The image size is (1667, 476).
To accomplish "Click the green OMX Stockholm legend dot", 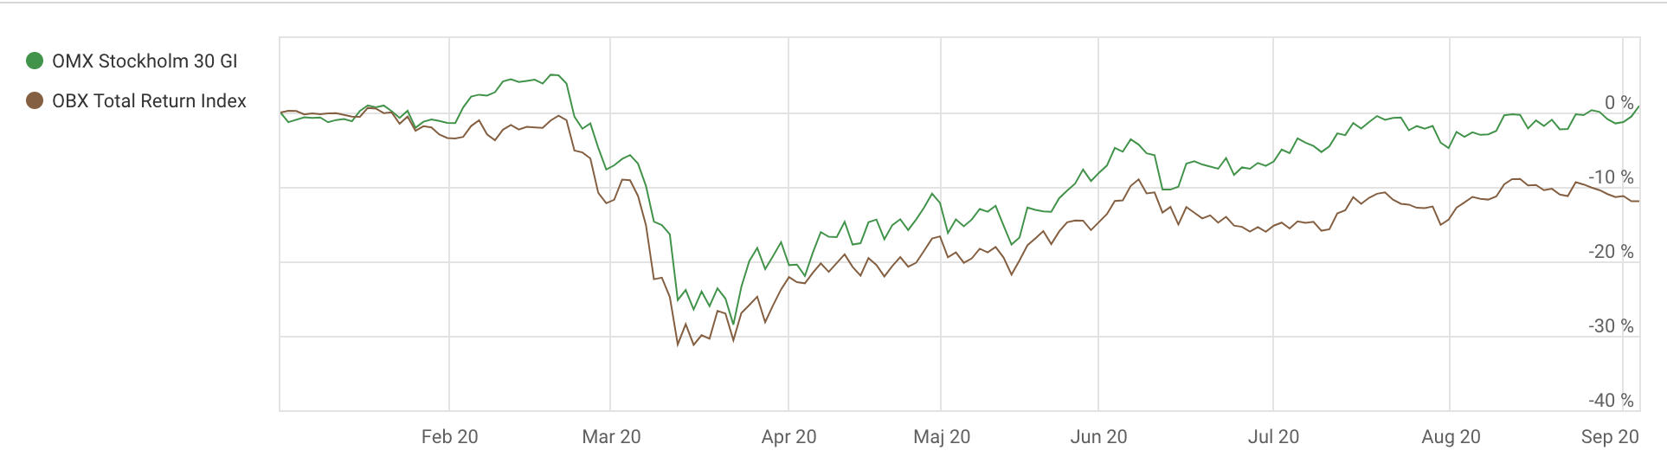I will tap(35, 61).
